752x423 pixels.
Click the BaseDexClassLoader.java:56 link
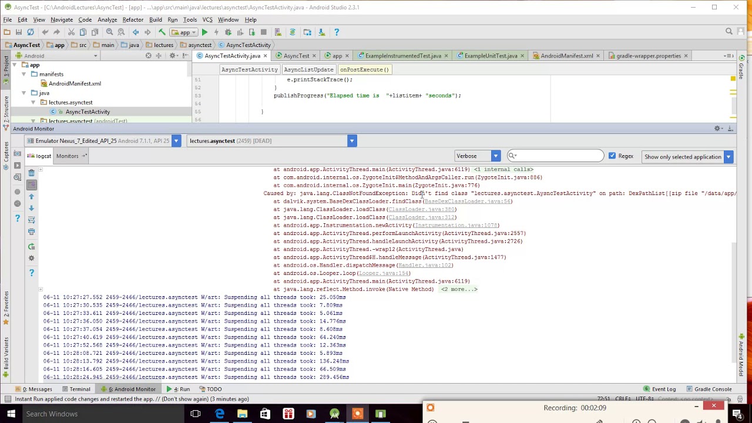tap(467, 202)
